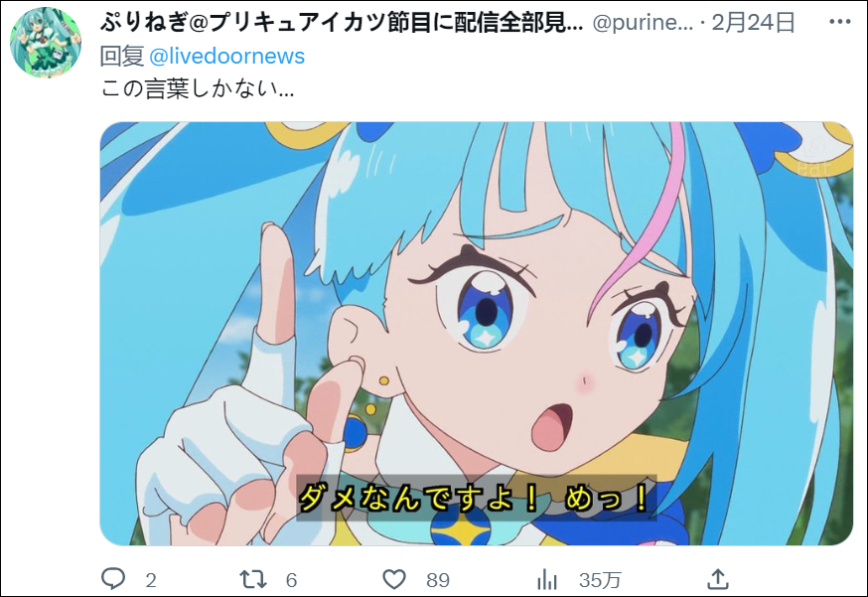Click the @purine... username handle
Viewport: 868px width, 597px height.
643,23
